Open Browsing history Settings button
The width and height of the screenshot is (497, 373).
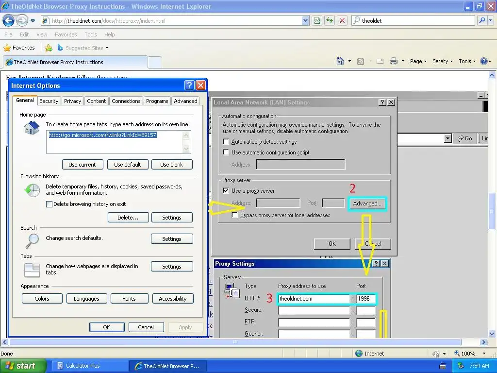click(172, 218)
